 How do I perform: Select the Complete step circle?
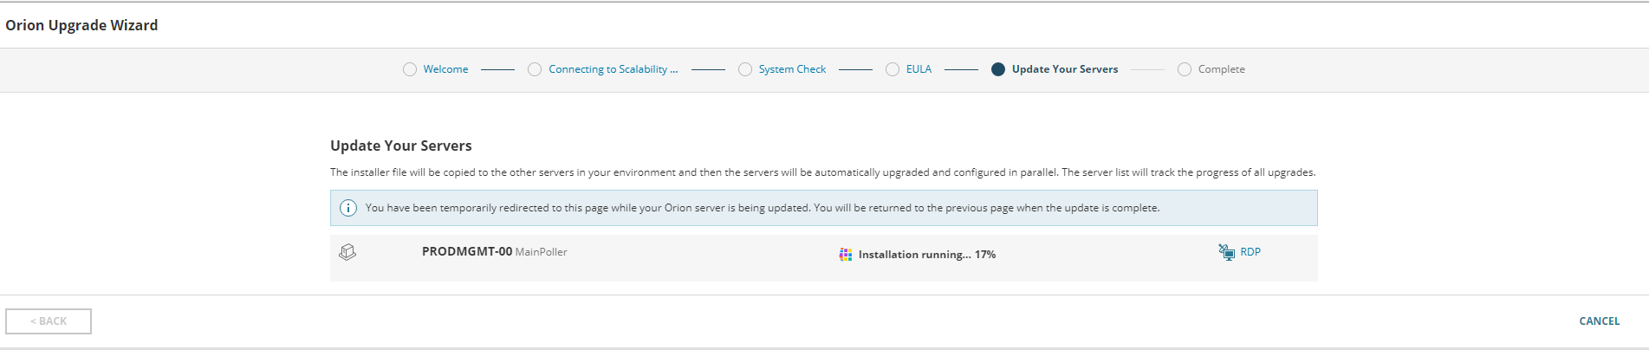(1185, 69)
